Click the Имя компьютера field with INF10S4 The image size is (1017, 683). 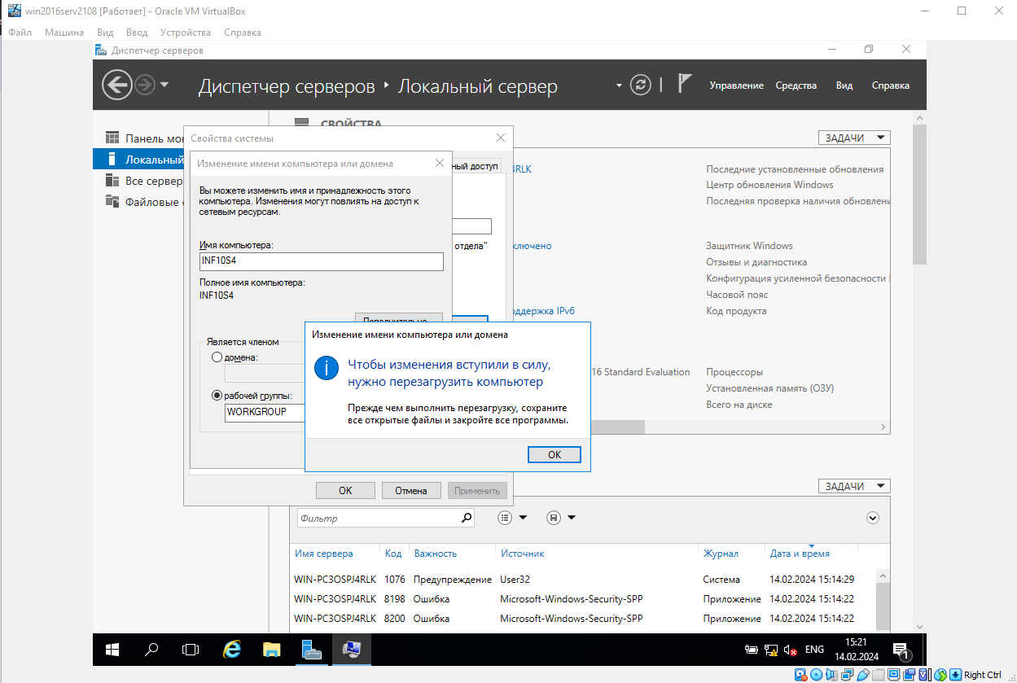point(322,261)
